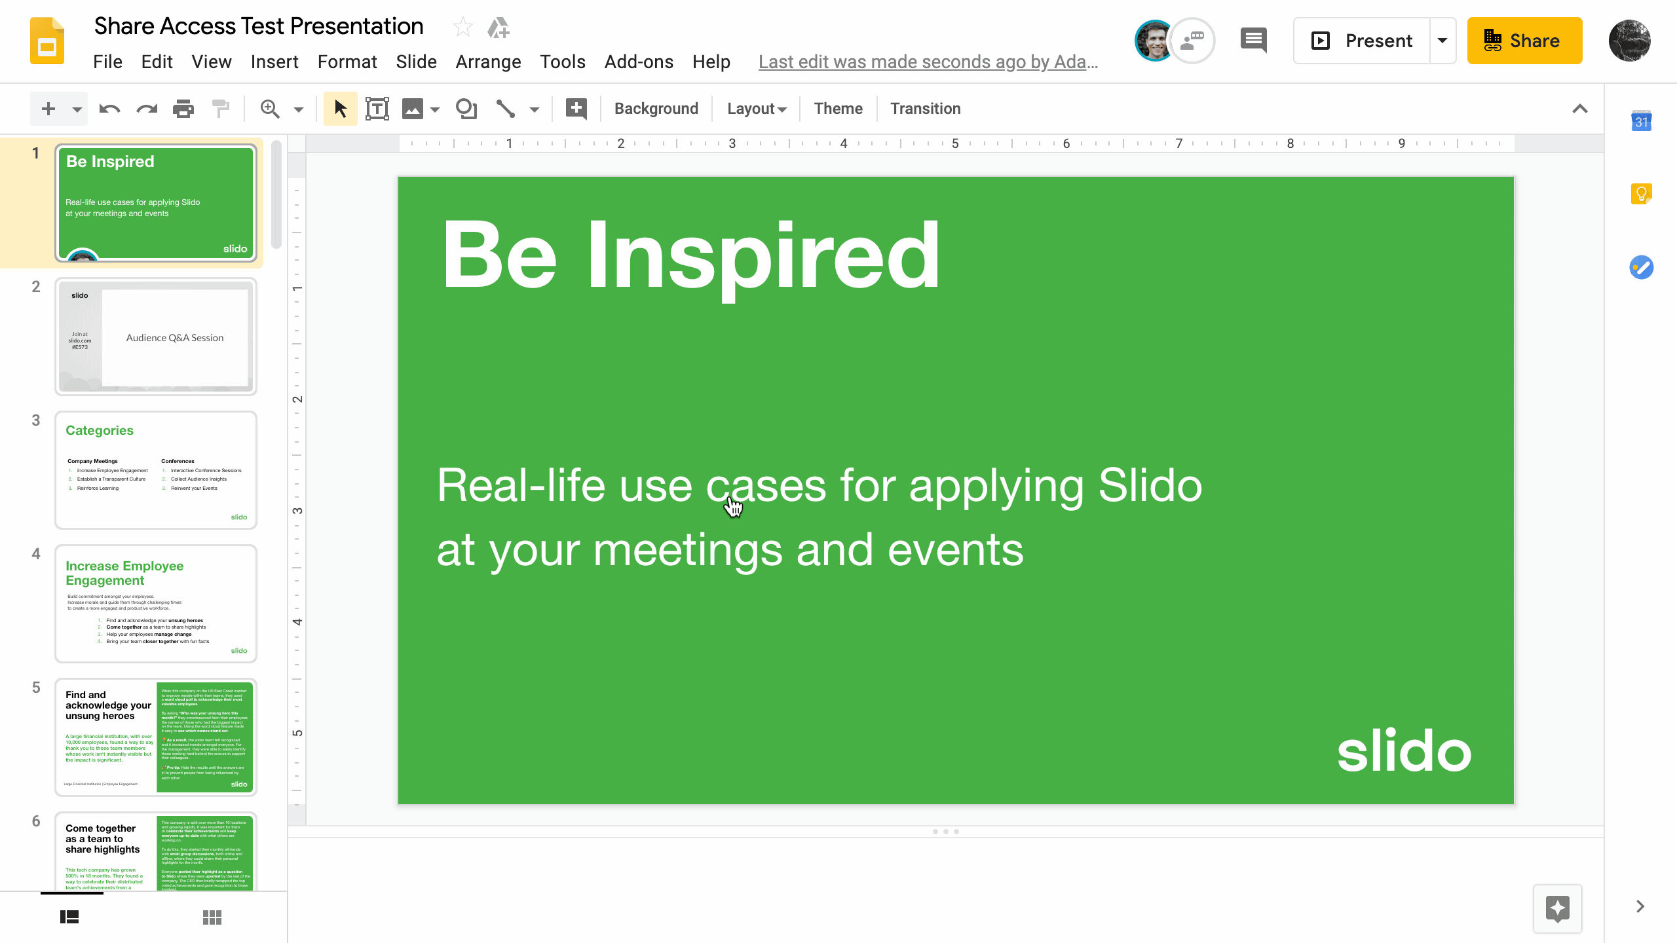This screenshot has height=943, width=1677.
Task: Select slide 3 Categories thumbnail
Action: tap(156, 470)
